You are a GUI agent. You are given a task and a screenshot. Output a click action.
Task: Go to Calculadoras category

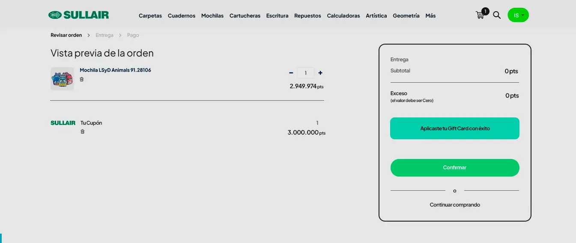point(343,16)
